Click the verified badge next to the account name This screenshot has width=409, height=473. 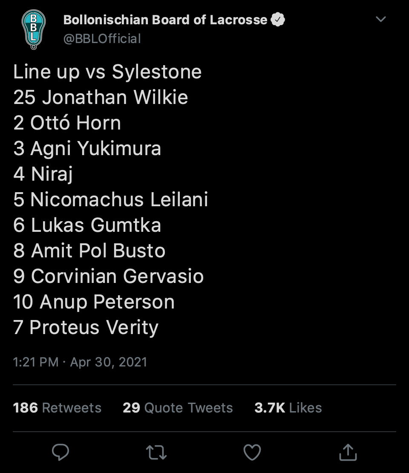pos(278,19)
